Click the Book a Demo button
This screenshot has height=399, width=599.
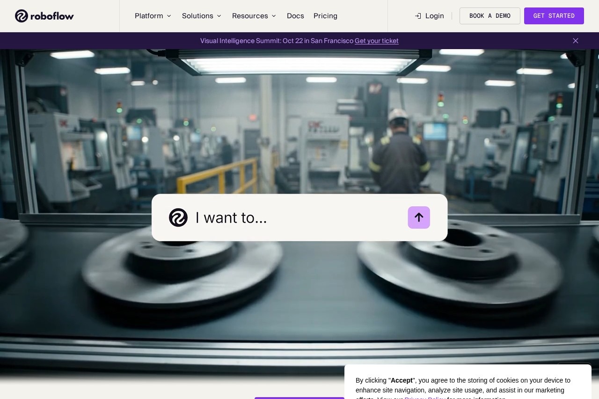point(490,16)
